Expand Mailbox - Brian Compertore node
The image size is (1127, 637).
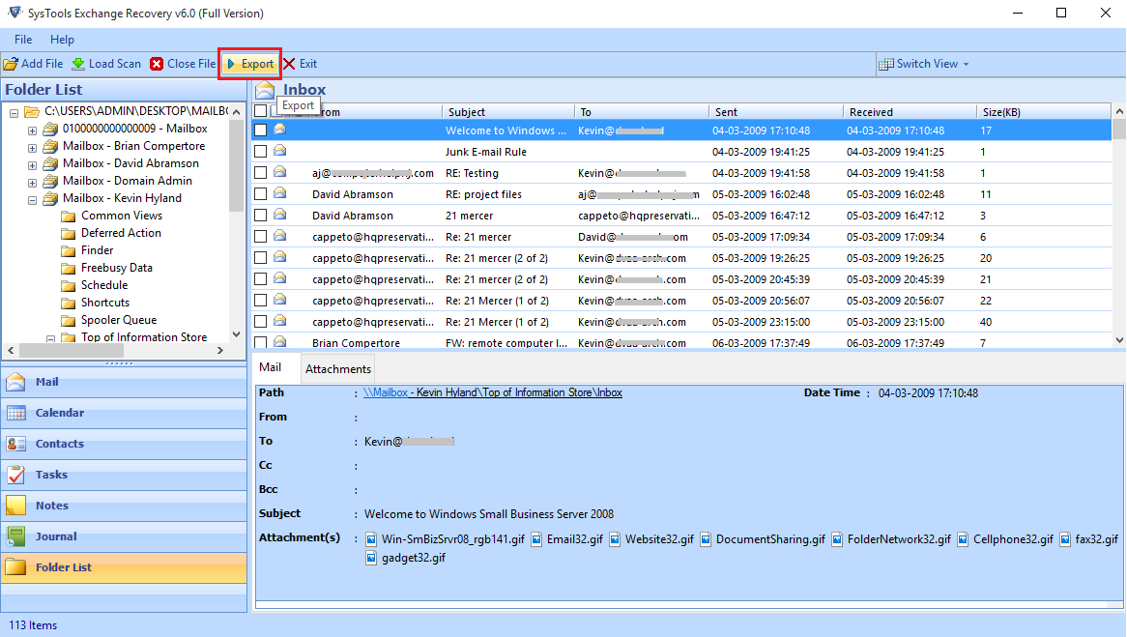pos(32,148)
